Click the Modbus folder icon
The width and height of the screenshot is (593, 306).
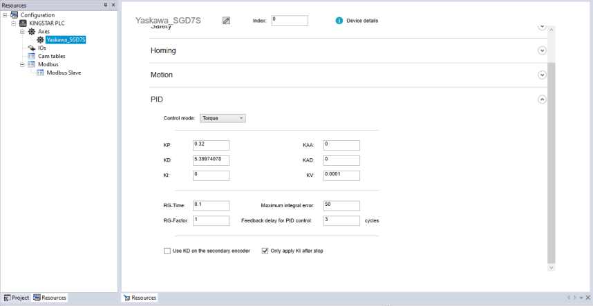[x=32, y=65]
